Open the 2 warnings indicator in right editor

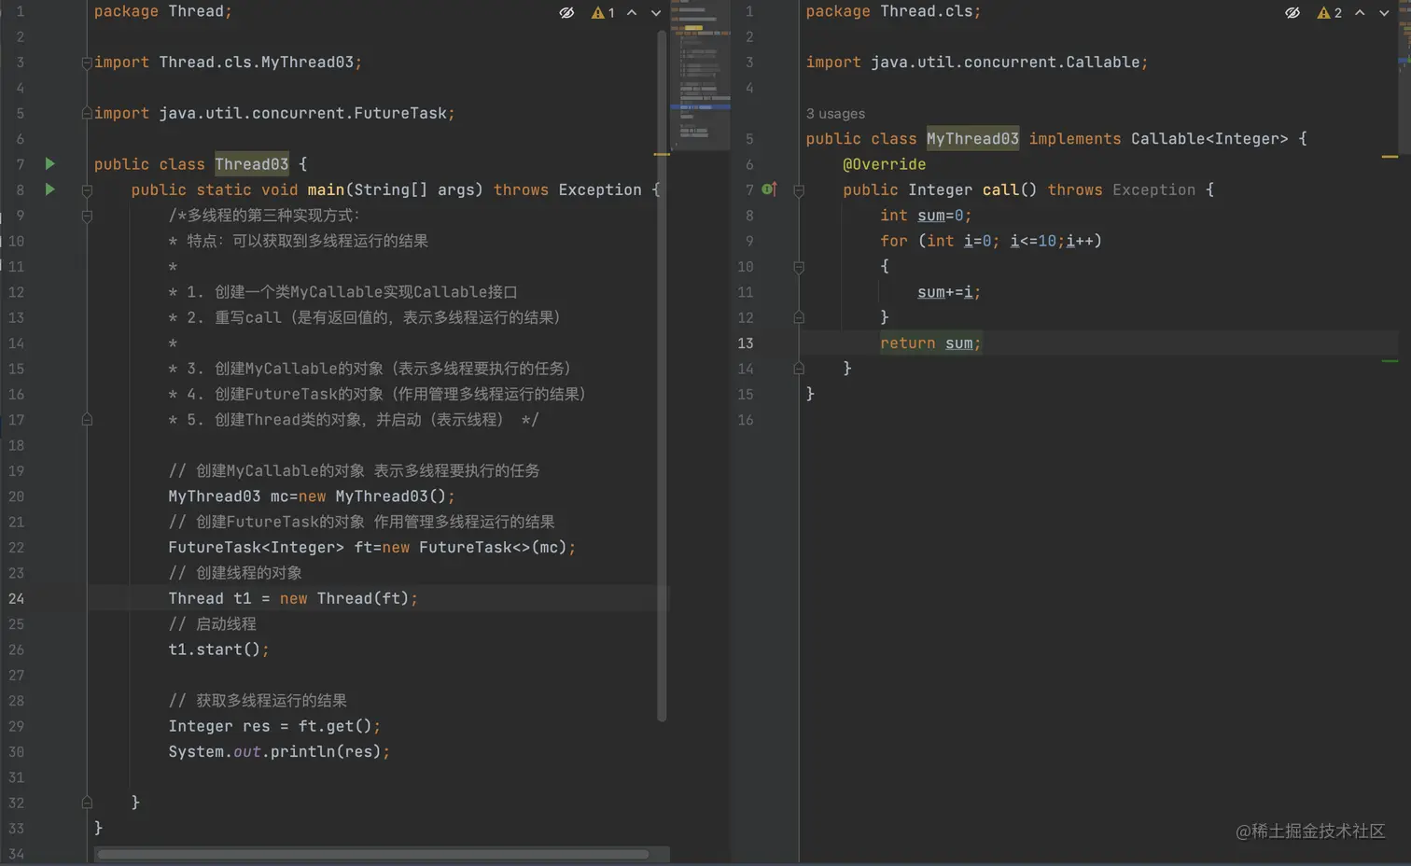coord(1329,12)
